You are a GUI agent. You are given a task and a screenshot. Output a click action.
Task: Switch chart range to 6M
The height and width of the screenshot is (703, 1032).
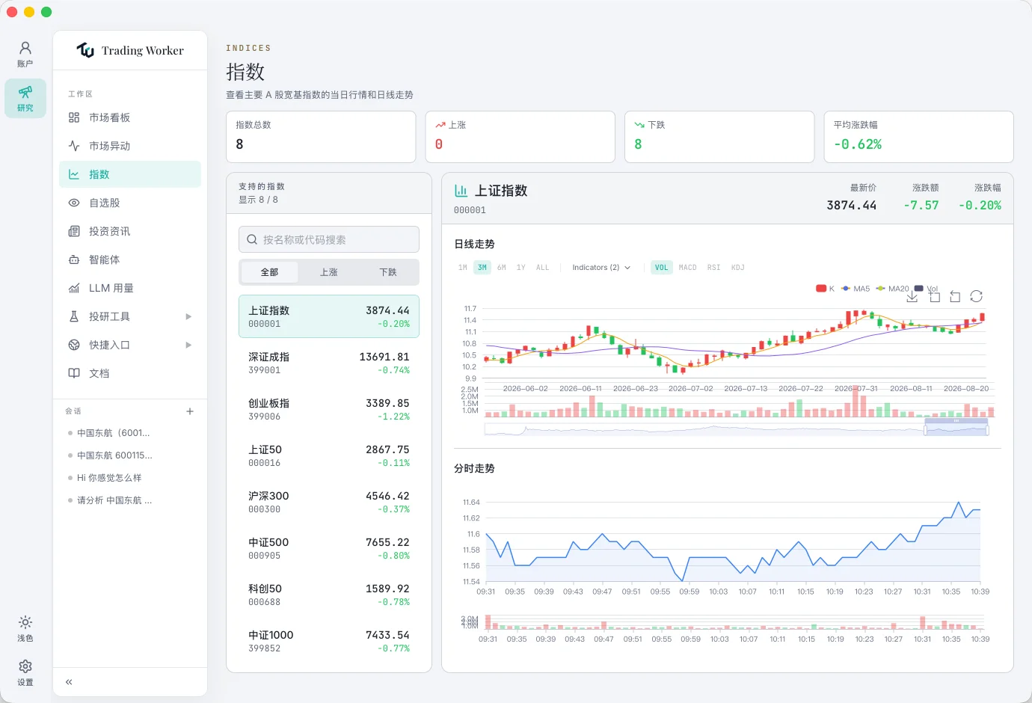point(502,268)
